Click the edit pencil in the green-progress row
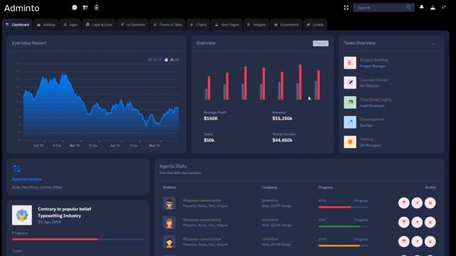The height and width of the screenshot is (256, 456). click(417, 223)
